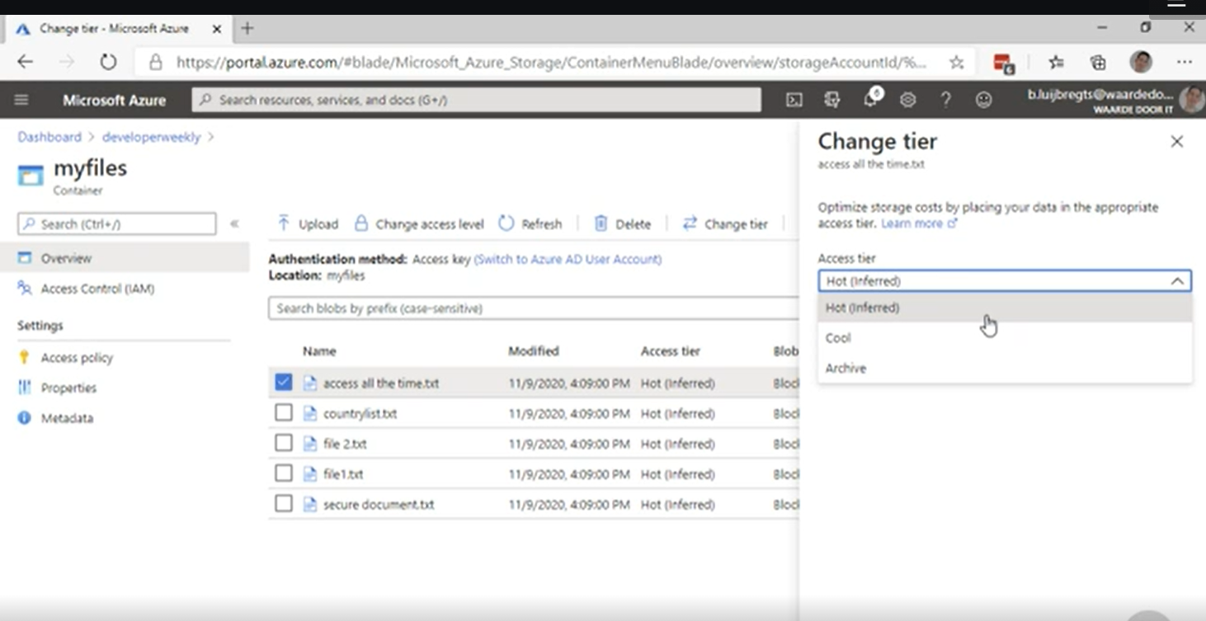The height and width of the screenshot is (621, 1206).
Task: Open browser settings and more menu (three dots)
Action: click(x=1185, y=62)
